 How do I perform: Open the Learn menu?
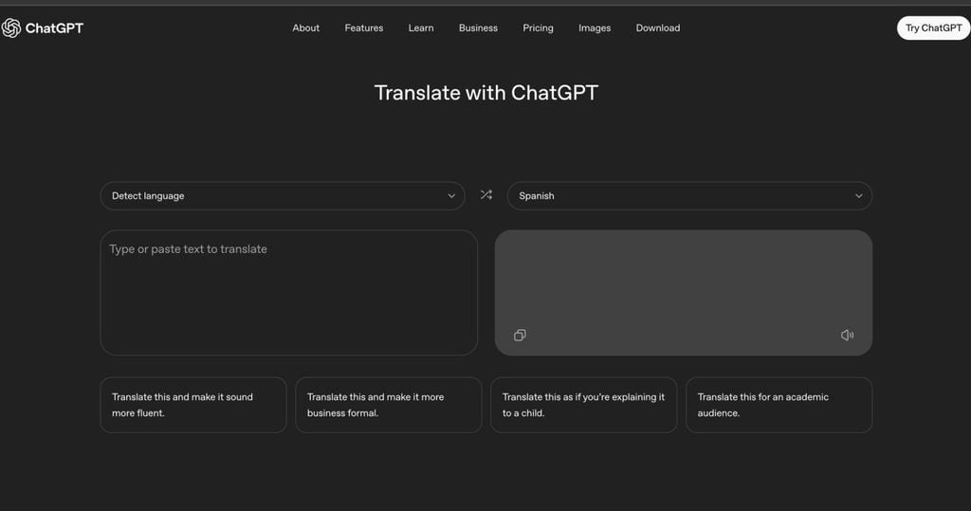click(421, 27)
